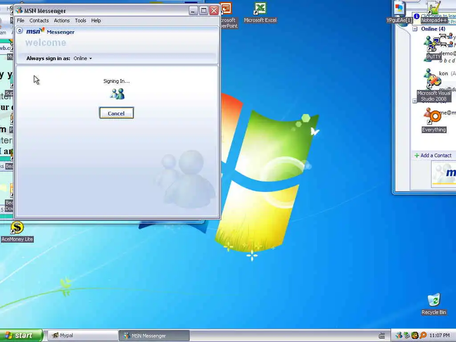This screenshot has width=456, height=342.
Task: Click the Start button
Action: (x=21, y=336)
